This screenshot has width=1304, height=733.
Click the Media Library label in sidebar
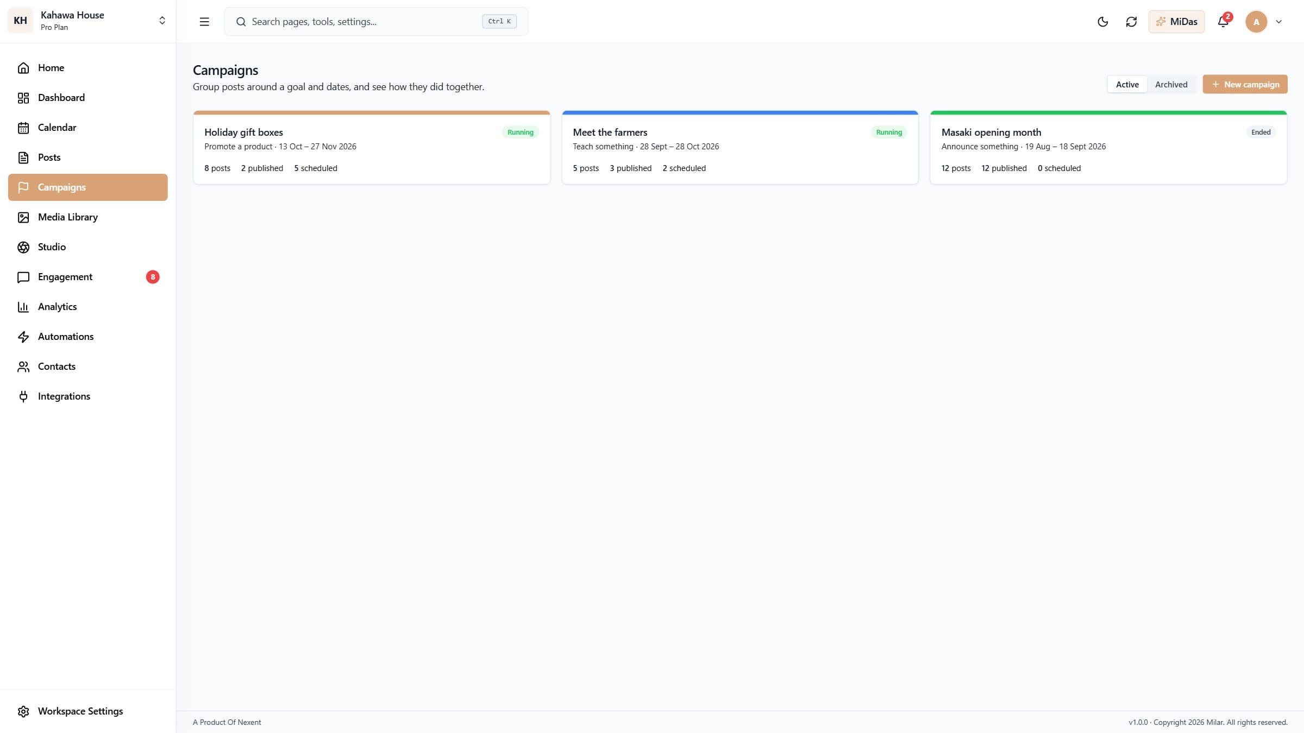pos(68,217)
